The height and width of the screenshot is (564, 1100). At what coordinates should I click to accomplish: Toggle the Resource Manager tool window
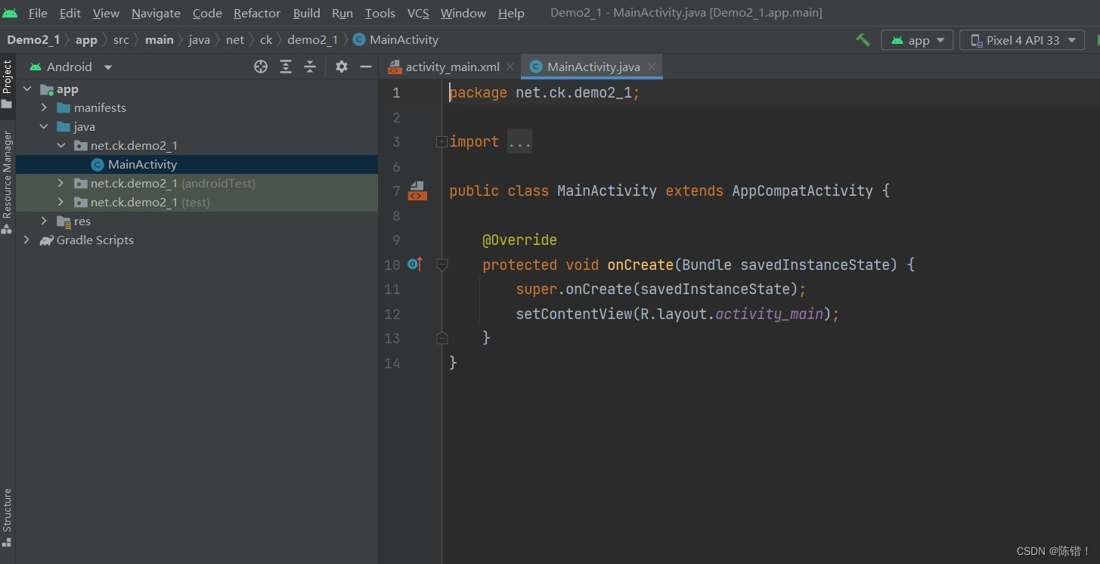[x=7, y=181]
